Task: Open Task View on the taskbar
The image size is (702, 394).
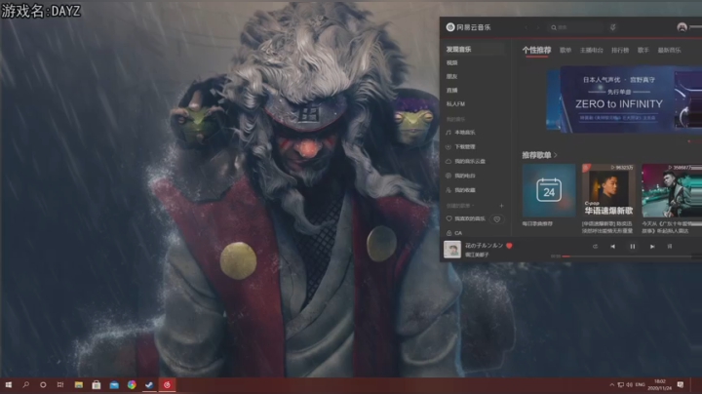Action: (60, 385)
